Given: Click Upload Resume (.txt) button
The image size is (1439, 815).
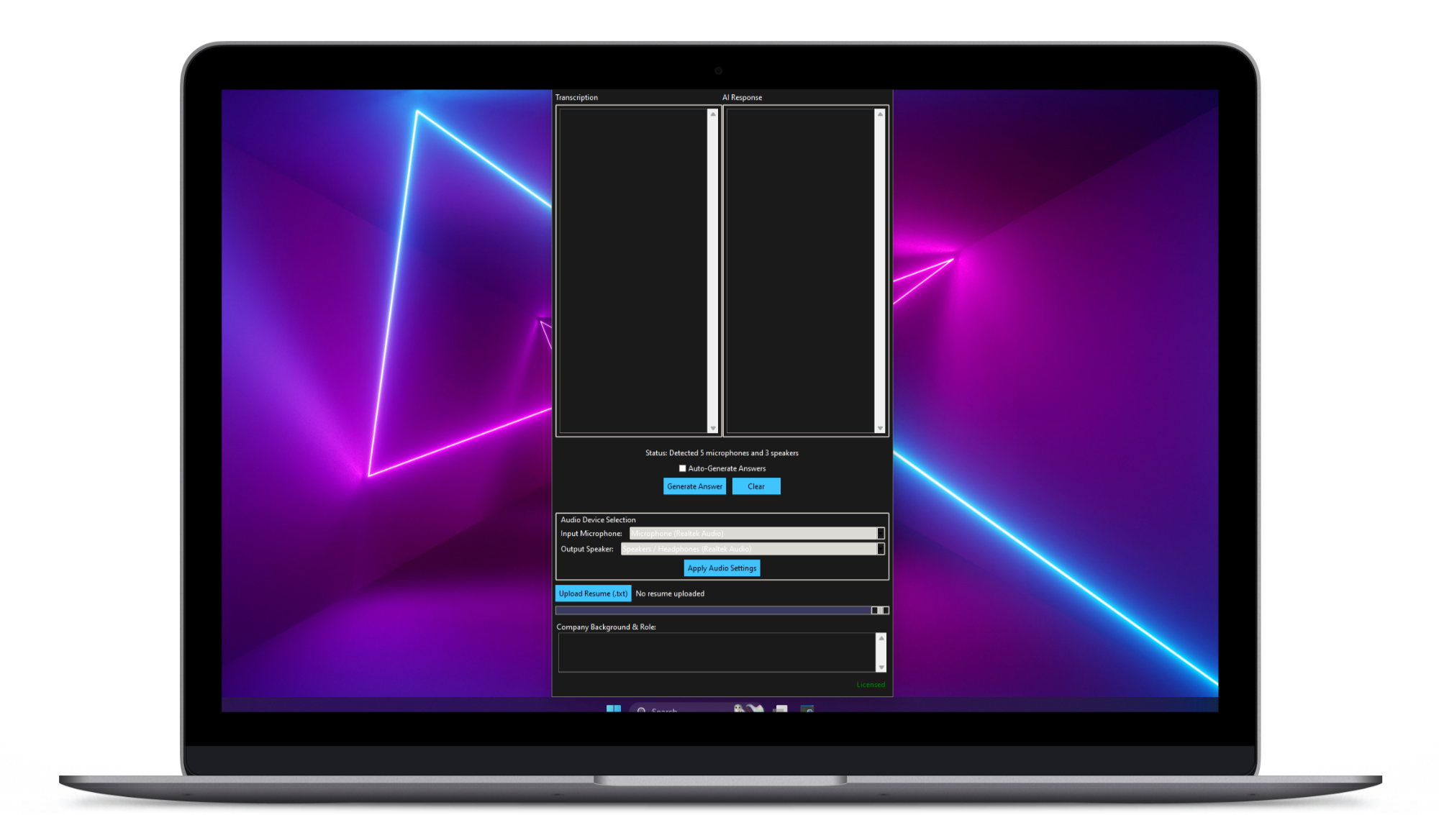Looking at the screenshot, I should (x=593, y=593).
